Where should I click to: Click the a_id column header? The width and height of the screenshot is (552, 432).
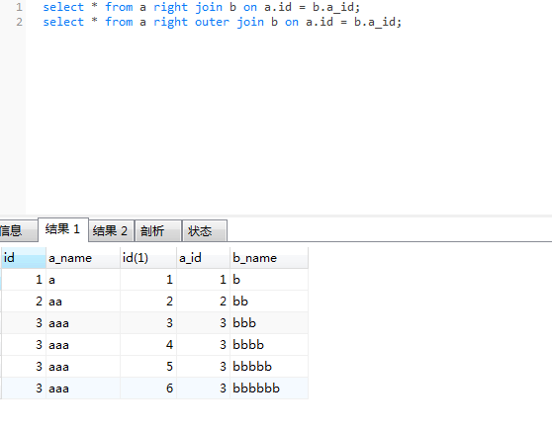[x=203, y=258]
